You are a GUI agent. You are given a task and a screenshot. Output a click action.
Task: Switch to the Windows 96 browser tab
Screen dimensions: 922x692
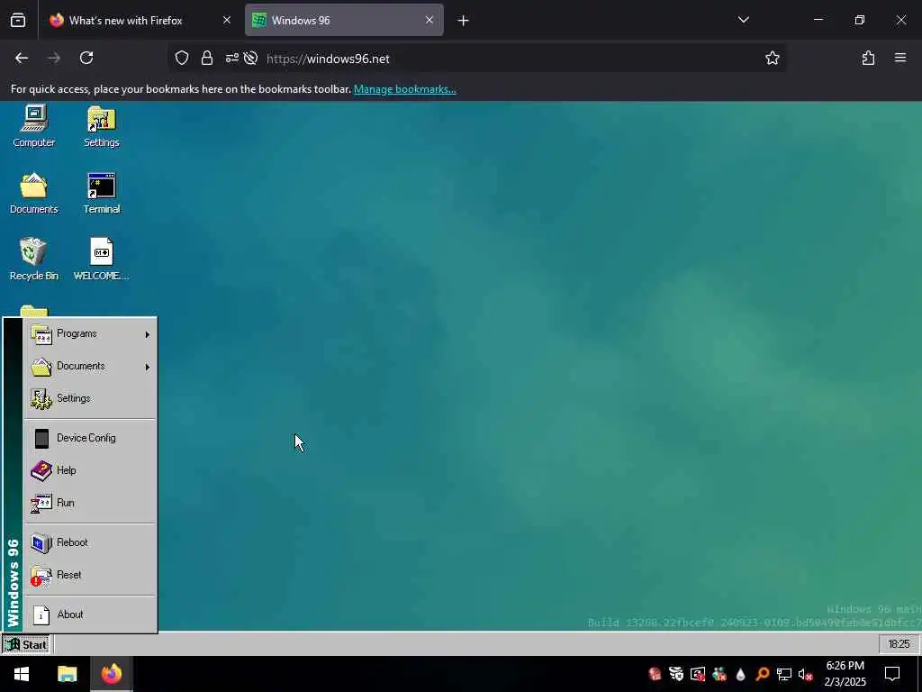point(344,20)
